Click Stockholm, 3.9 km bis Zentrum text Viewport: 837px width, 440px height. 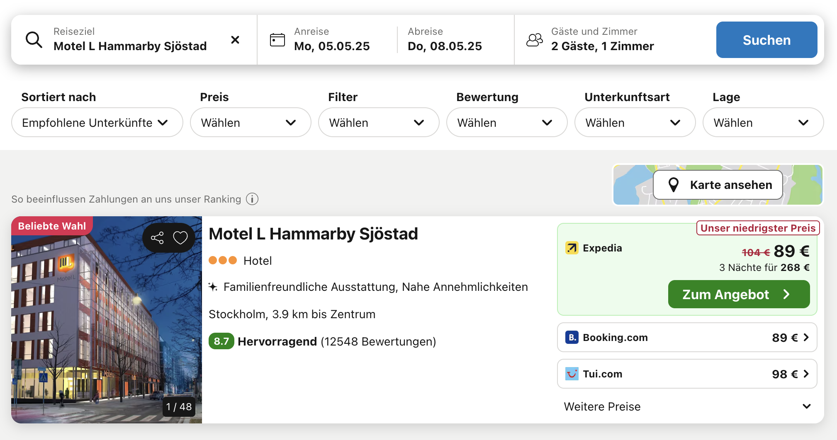click(292, 314)
